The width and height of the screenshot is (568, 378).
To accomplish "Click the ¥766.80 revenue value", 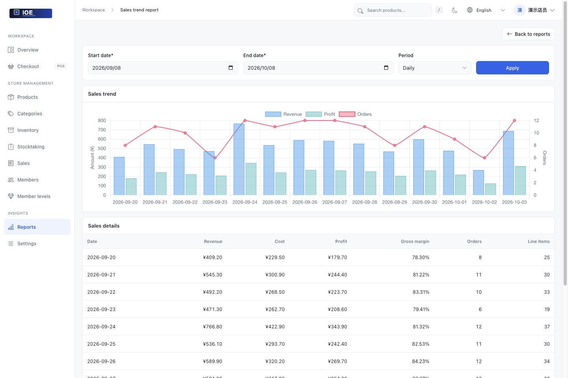I will [213, 327].
